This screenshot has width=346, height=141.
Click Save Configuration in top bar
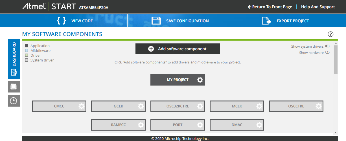180,21
